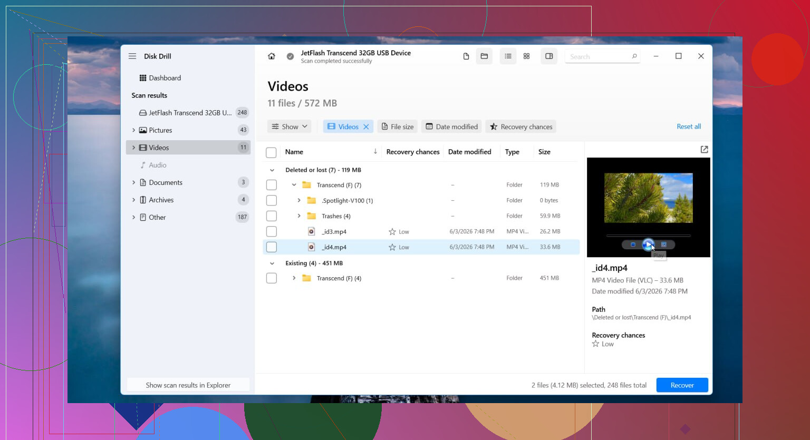Toggle the select-all checkbox in header
Screen dimensions: 810x440
coord(272,153)
